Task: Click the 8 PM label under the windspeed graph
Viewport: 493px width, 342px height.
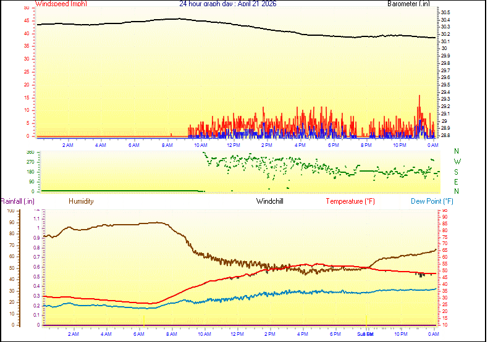Action: pyautogui.click(x=366, y=145)
